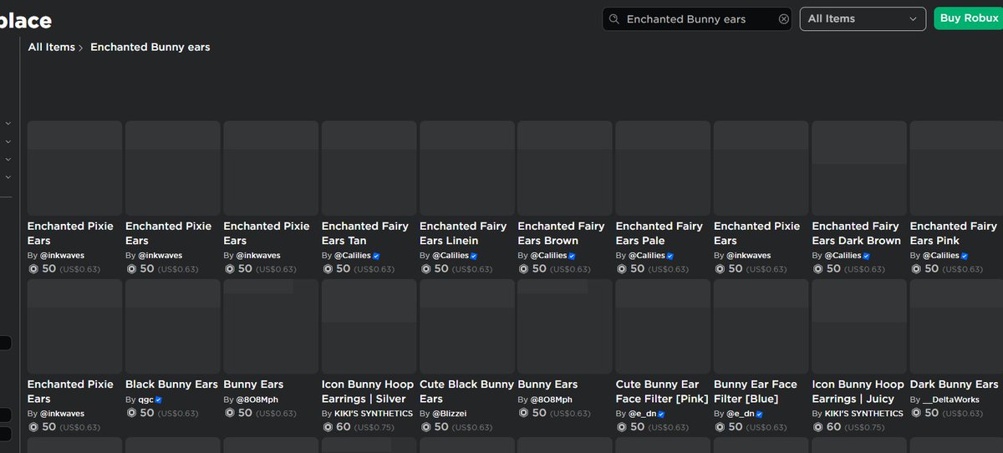
Task: Open the Enchanted Fairy Ears Pink item
Action: [x=954, y=233]
